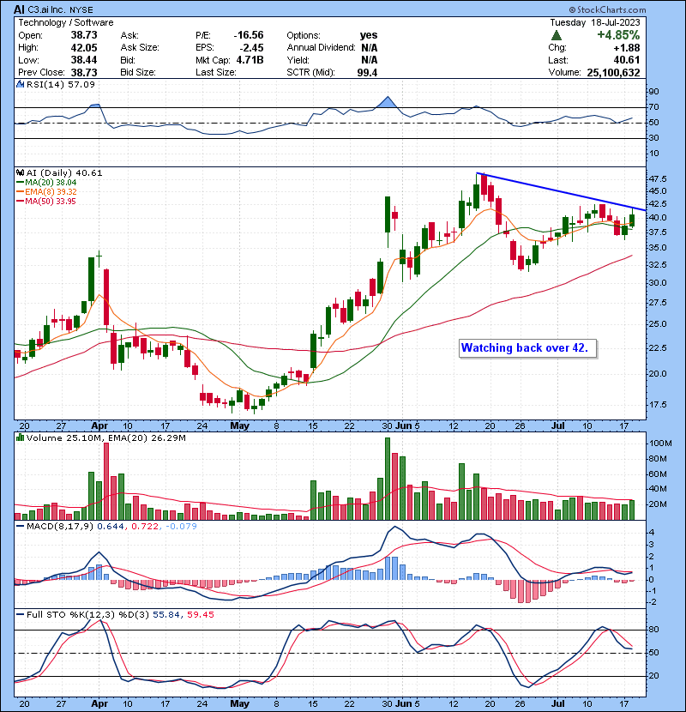Select the Technology / Software sector label
Viewport: 686px width, 712px height.
(66, 22)
